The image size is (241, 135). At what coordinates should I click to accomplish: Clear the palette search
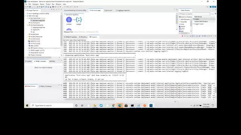[x=212, y=14]
